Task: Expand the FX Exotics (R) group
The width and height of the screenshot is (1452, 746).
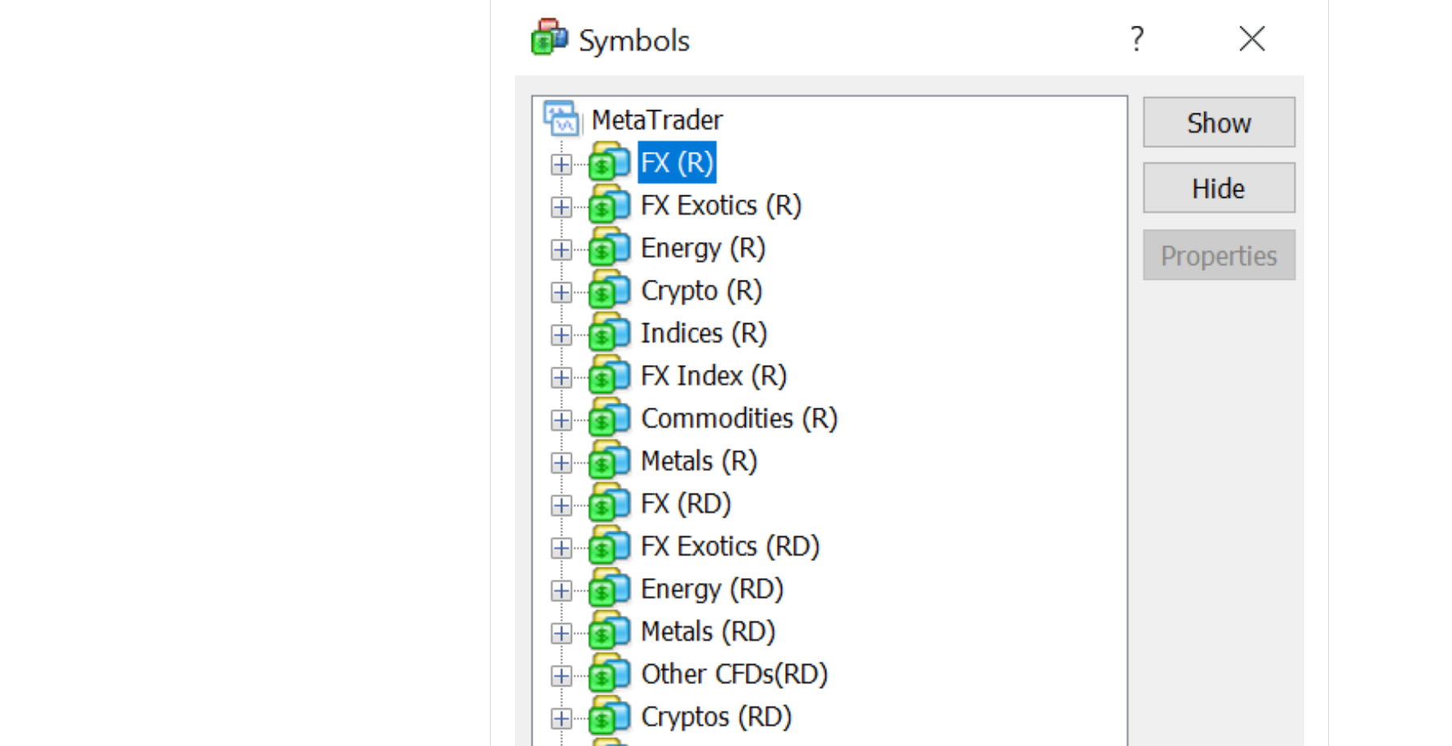Action: pos(561,207)
